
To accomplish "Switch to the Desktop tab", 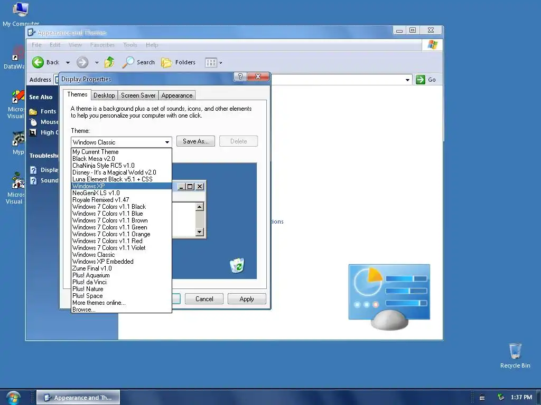I will tap(104, 95).
